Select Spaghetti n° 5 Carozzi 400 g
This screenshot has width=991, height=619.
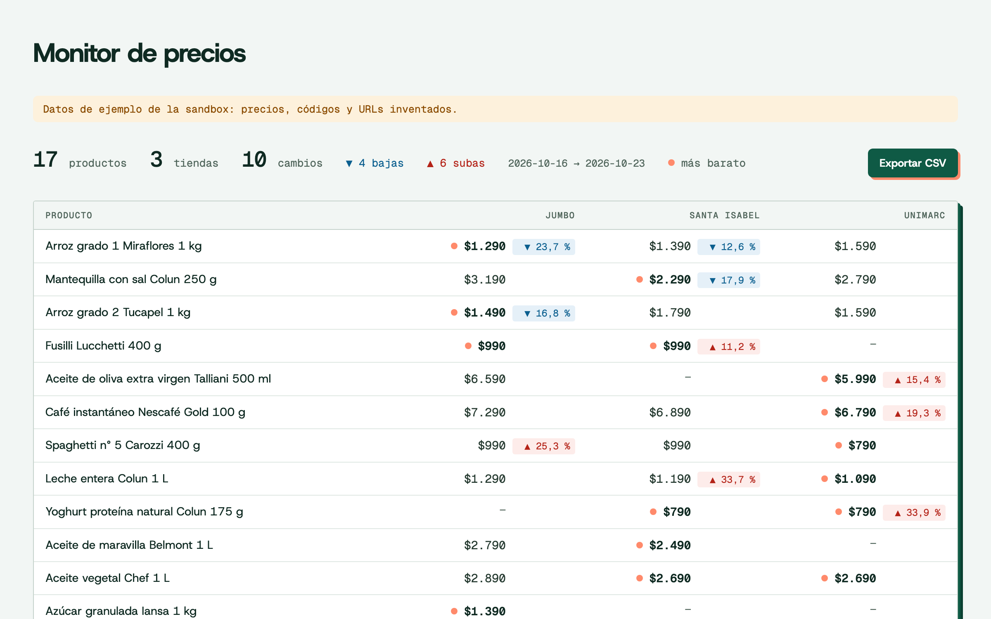pos(123,445)
